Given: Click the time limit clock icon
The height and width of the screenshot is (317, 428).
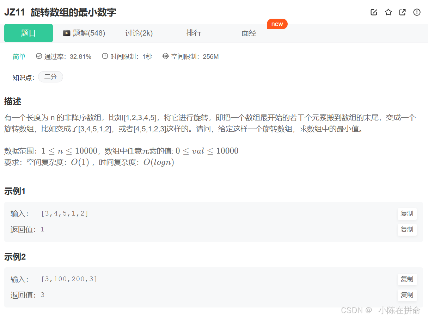Looking at the screenshot, I should (105, 56).
